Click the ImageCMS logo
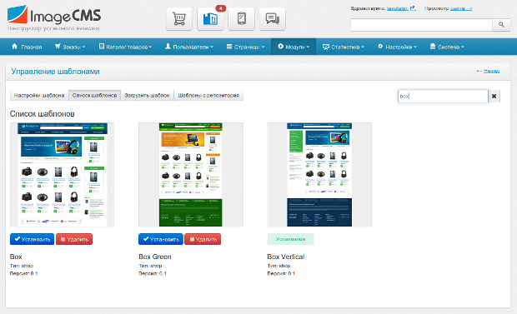517x314 pixels. (x=53, y=18)
